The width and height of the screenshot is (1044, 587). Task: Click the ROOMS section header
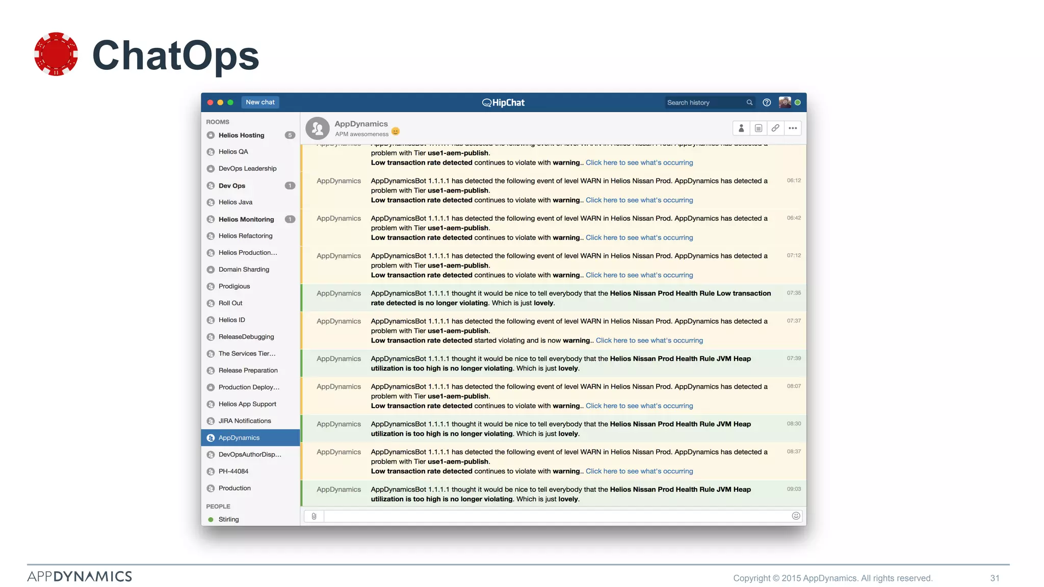(218, 122)
